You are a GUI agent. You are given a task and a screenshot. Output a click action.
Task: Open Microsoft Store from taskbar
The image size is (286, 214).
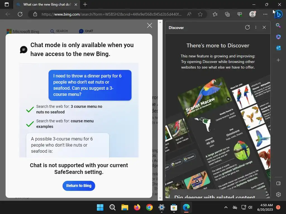(174, 207)
